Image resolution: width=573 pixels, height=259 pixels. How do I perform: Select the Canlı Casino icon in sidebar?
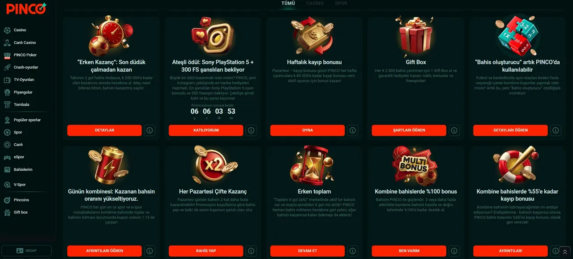7,43
